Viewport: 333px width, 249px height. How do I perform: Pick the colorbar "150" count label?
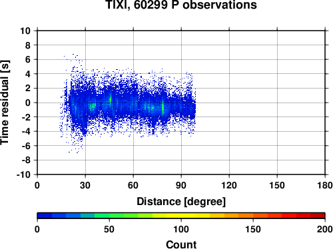coord(253,229)
